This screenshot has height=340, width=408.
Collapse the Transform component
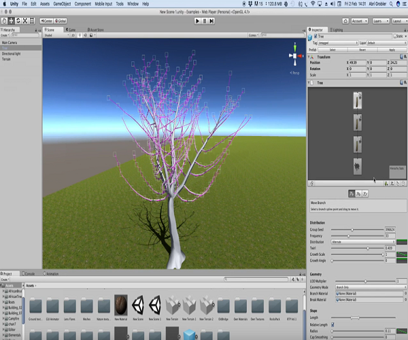click(x=309, y=56)
